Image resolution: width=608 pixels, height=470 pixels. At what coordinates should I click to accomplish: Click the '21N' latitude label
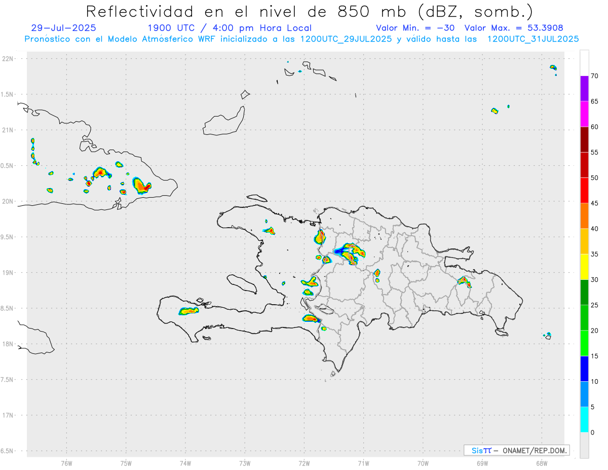point(9,130)
